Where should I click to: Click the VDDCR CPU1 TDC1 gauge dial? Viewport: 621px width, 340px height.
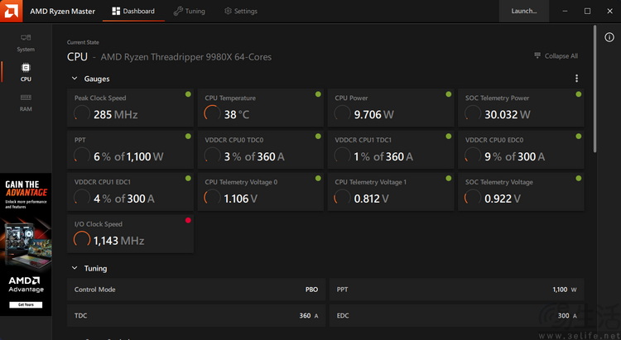coord(342,156)
